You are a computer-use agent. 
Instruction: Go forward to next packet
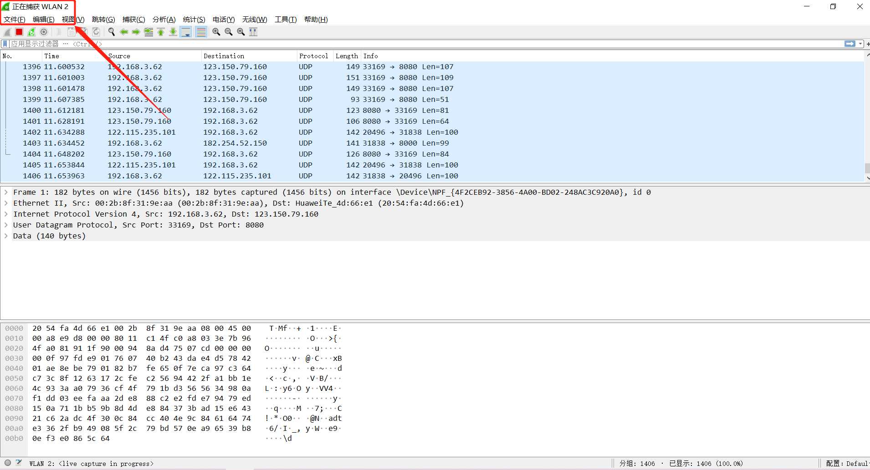(x=136, y=32)
